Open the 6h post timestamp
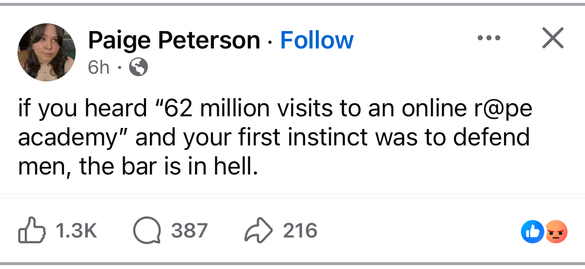This screenshot has width=585, height=269. pos(98,68)
